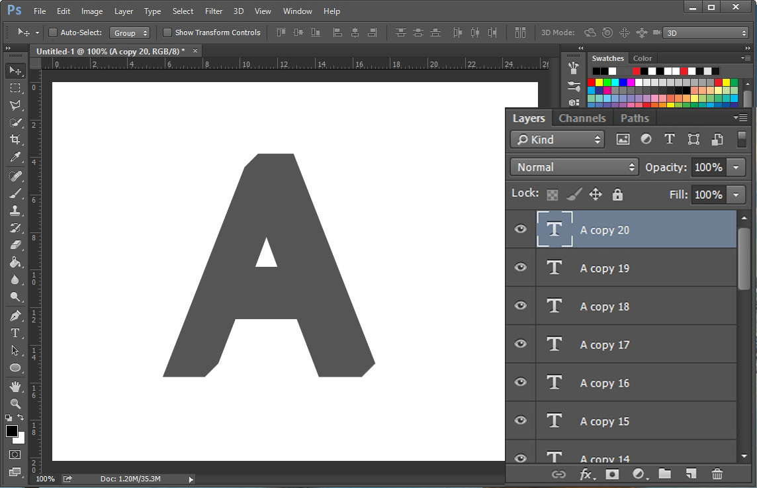Filter for pixel layers icon

click(623, 140)
